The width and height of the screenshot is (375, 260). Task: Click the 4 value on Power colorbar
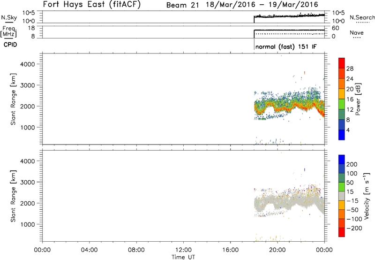tap(348, 130)
